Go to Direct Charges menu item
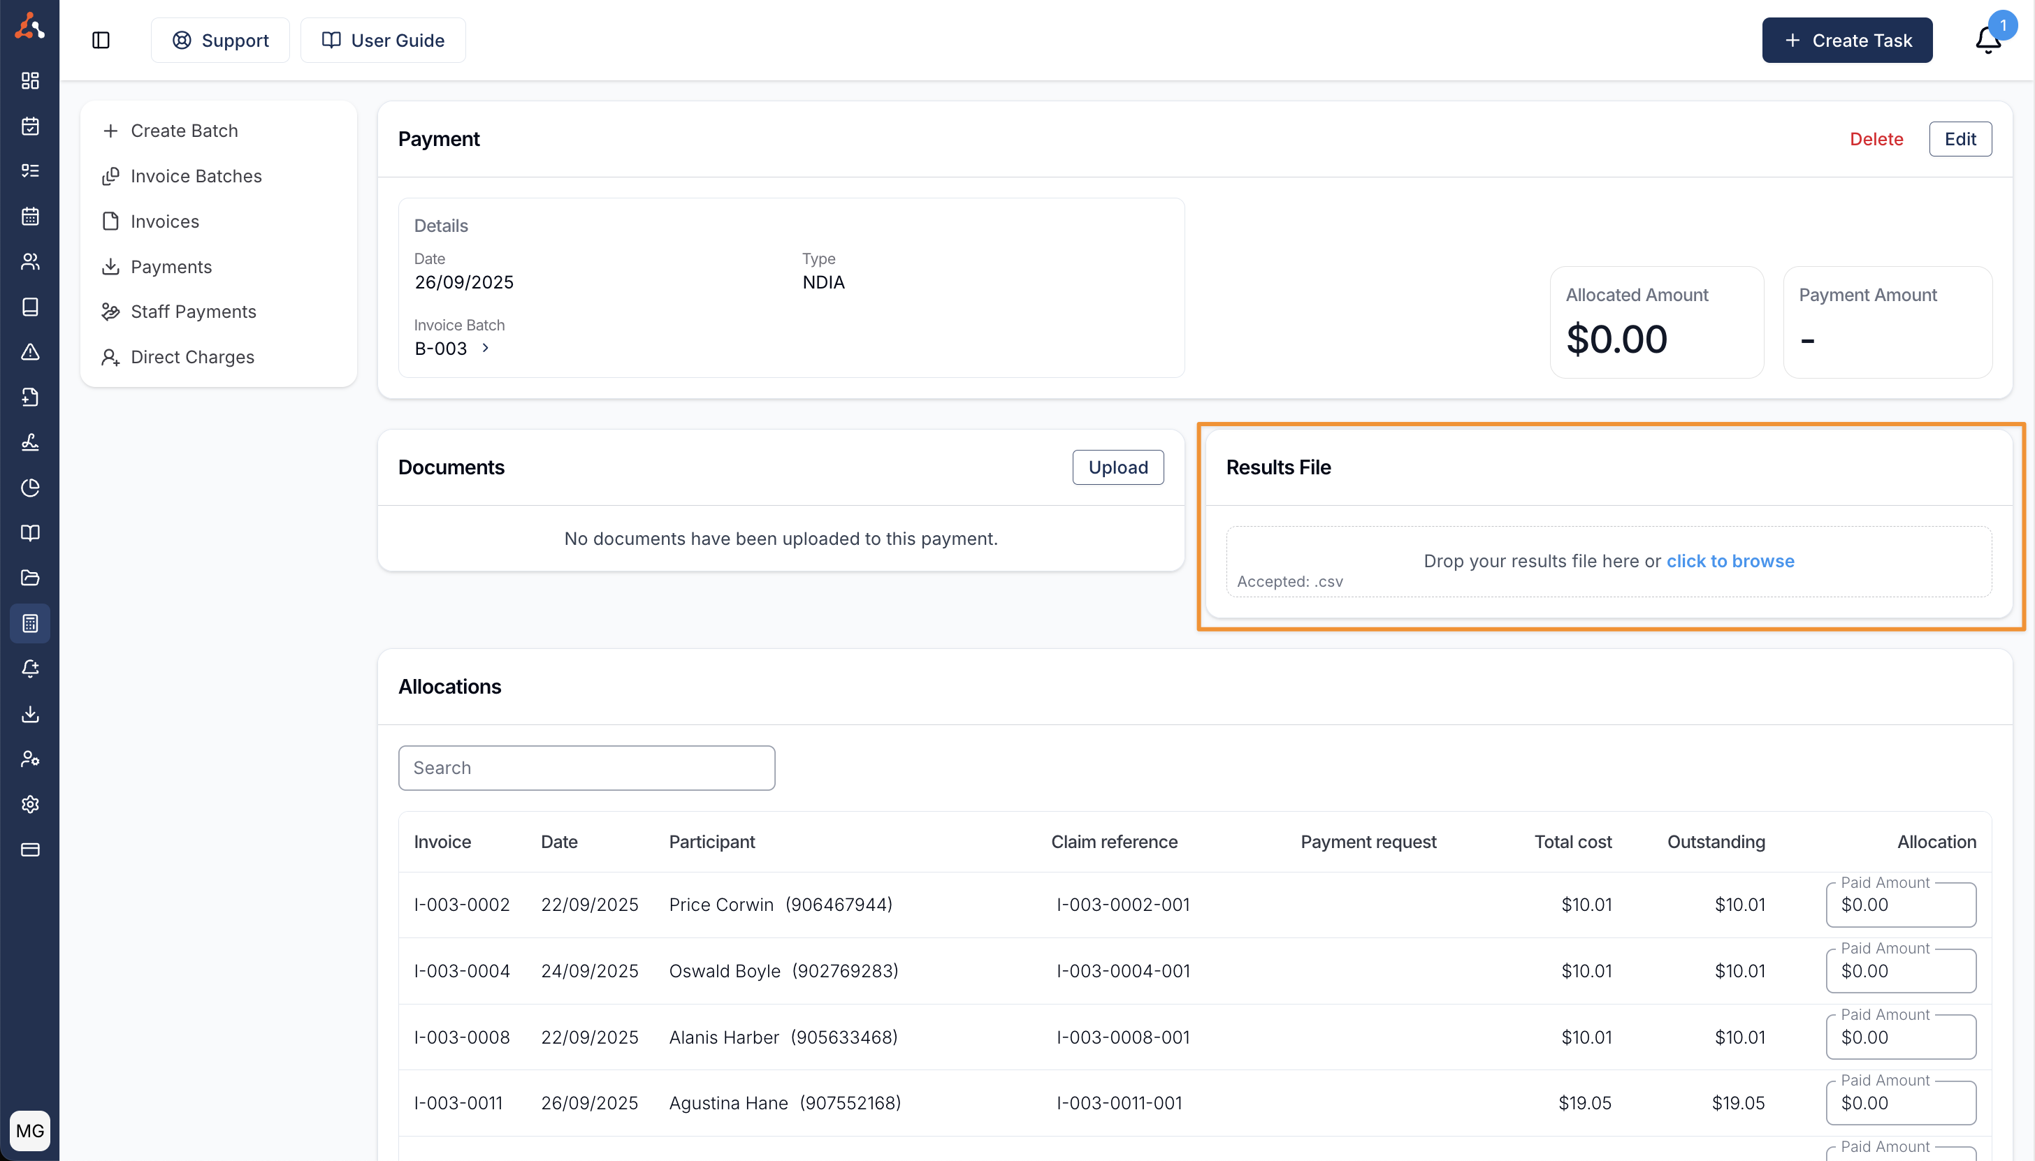This screenshot has width=2035, height=1161. click(x=192, y=357)
